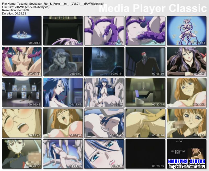Open the credits frame in the last slot
Viewport: 209px width, 171px height.
click(187, 154)
